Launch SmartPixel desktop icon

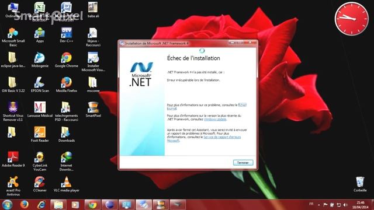point(93,110)
